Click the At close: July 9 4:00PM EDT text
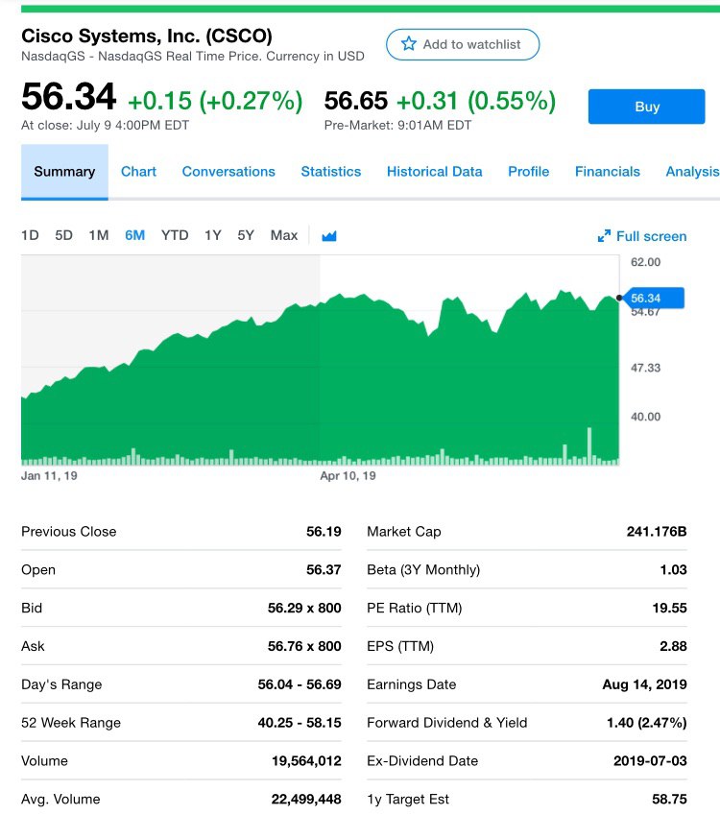The width and height of the screenshot is (720, 815). (x=105, y=125)
